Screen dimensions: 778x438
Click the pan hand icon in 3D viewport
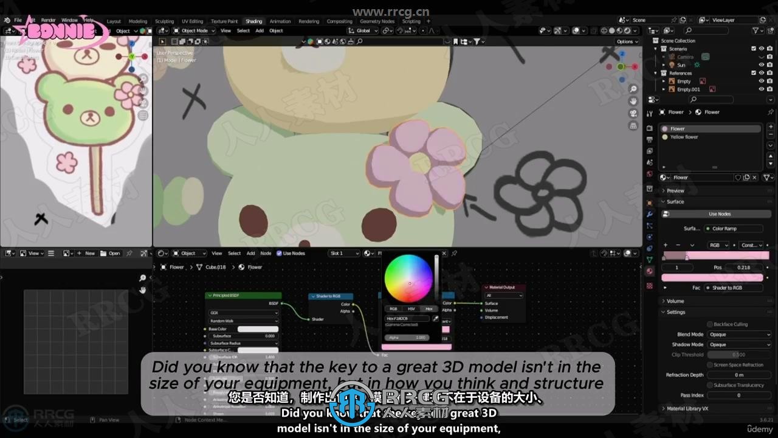pos(633,101)
